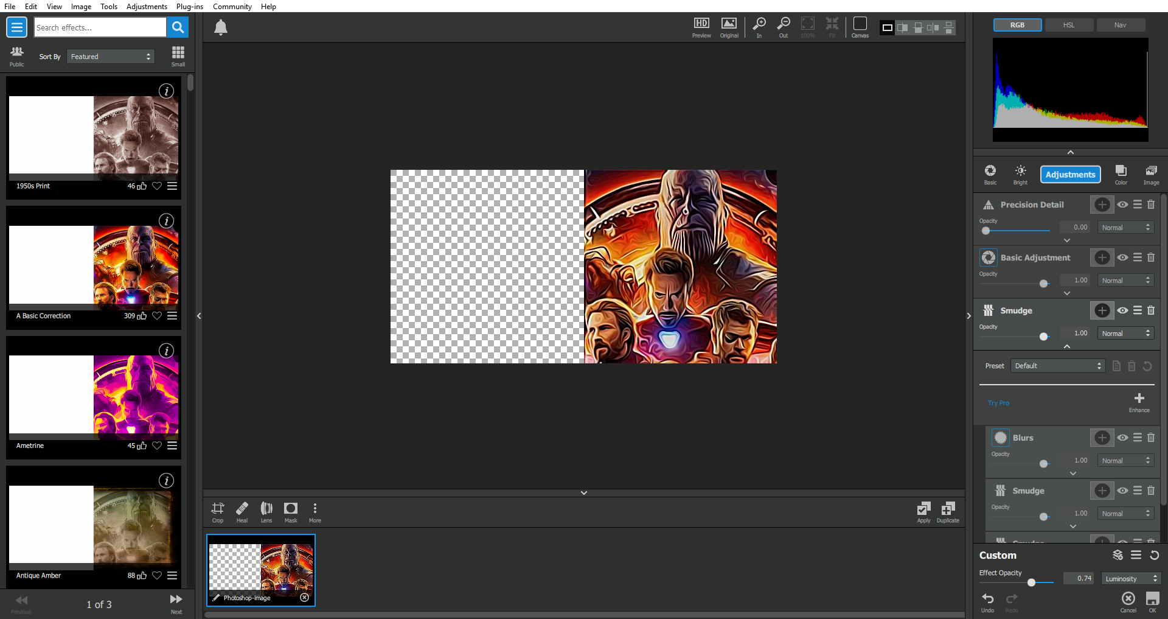Switch thumbnails to Small grid view
The image size is (1168, 619).
[x=178, y=55]
